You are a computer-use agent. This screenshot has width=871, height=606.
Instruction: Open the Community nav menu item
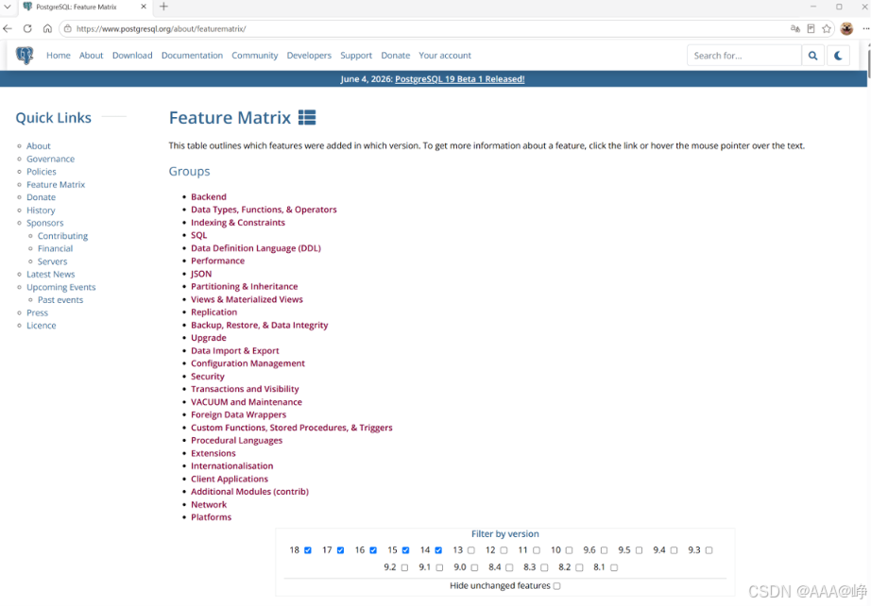(255, 56)
